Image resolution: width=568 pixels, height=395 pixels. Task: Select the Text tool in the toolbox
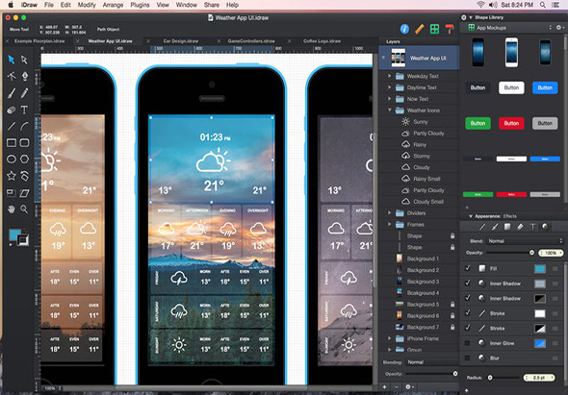tap(24, 110)
